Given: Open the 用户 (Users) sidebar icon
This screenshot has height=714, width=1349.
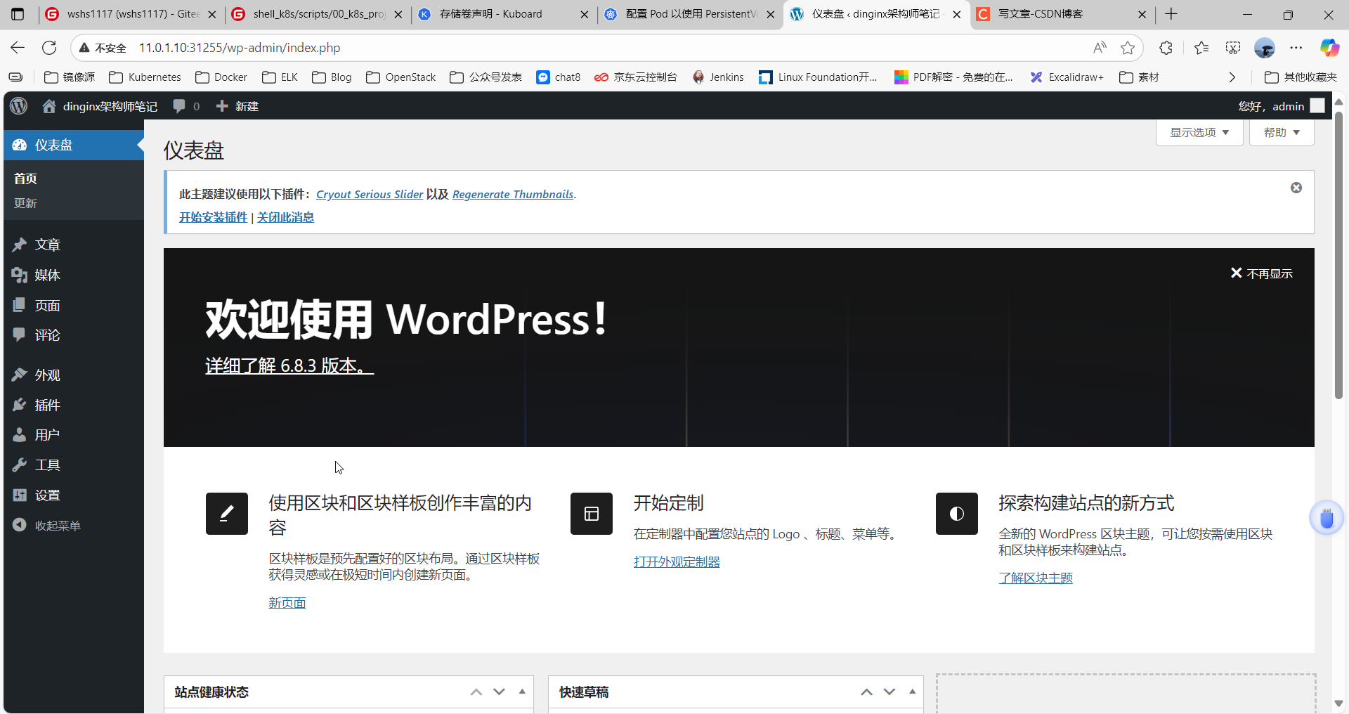Looking at the screenshot, I should click(x=20, y=434).
